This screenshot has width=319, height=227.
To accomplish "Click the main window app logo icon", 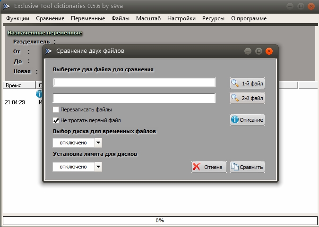I will coord(6,7).
